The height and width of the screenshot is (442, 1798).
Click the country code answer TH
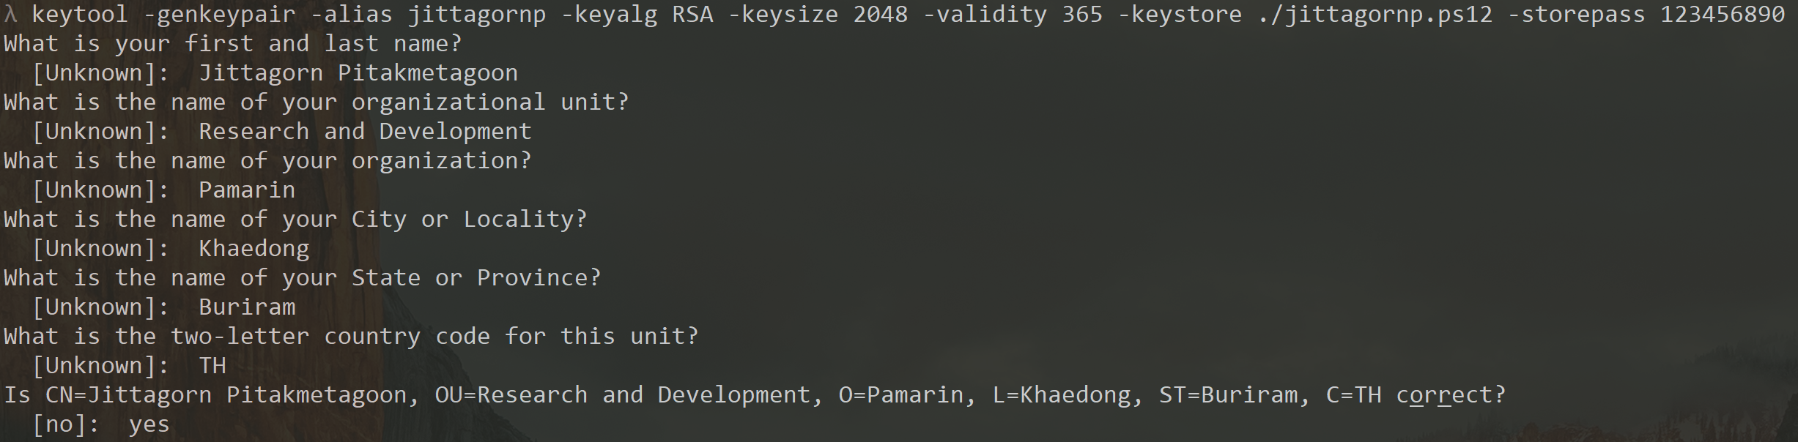pyautogui.click(x=212, y=366)
